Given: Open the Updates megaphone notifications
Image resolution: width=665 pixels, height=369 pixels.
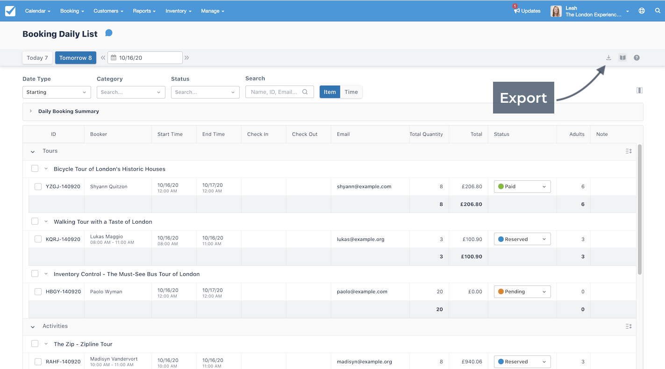Looking at the screenshot, I should tap(527, 11).
